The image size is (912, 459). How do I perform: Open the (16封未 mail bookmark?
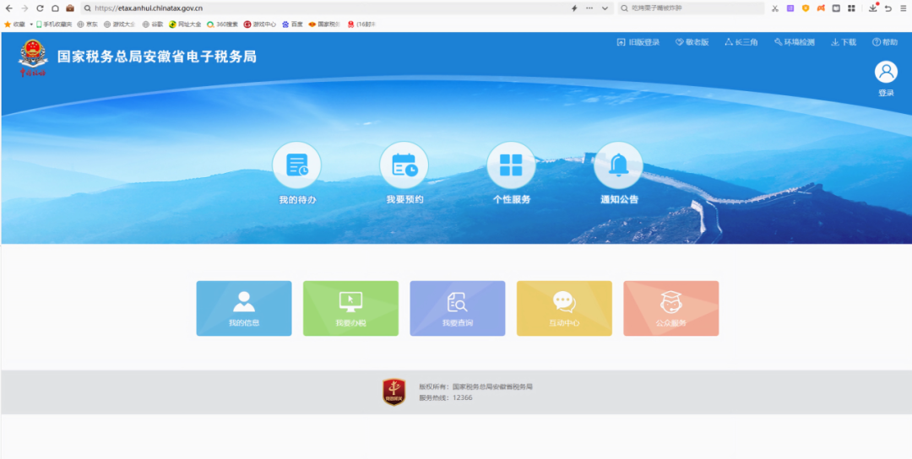(361, 24)
